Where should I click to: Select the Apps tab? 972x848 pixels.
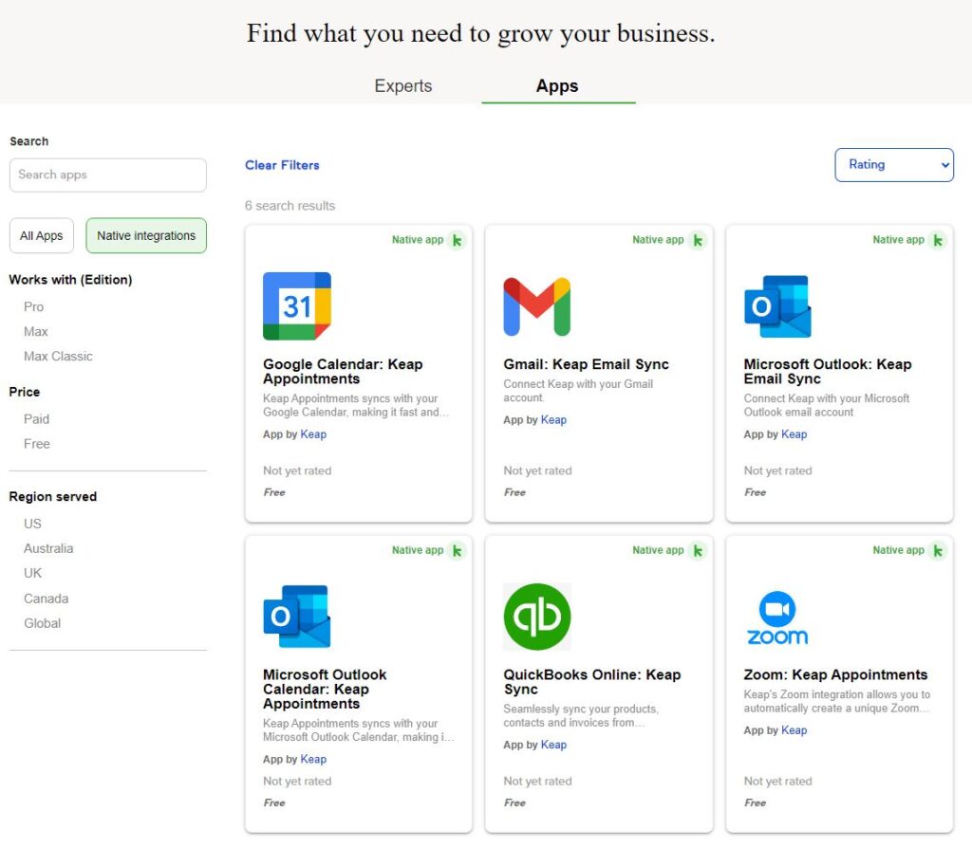557,86
